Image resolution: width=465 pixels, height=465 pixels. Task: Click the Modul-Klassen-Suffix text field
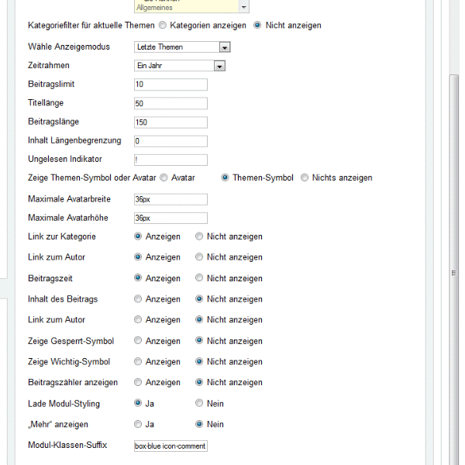coord(170,446)
